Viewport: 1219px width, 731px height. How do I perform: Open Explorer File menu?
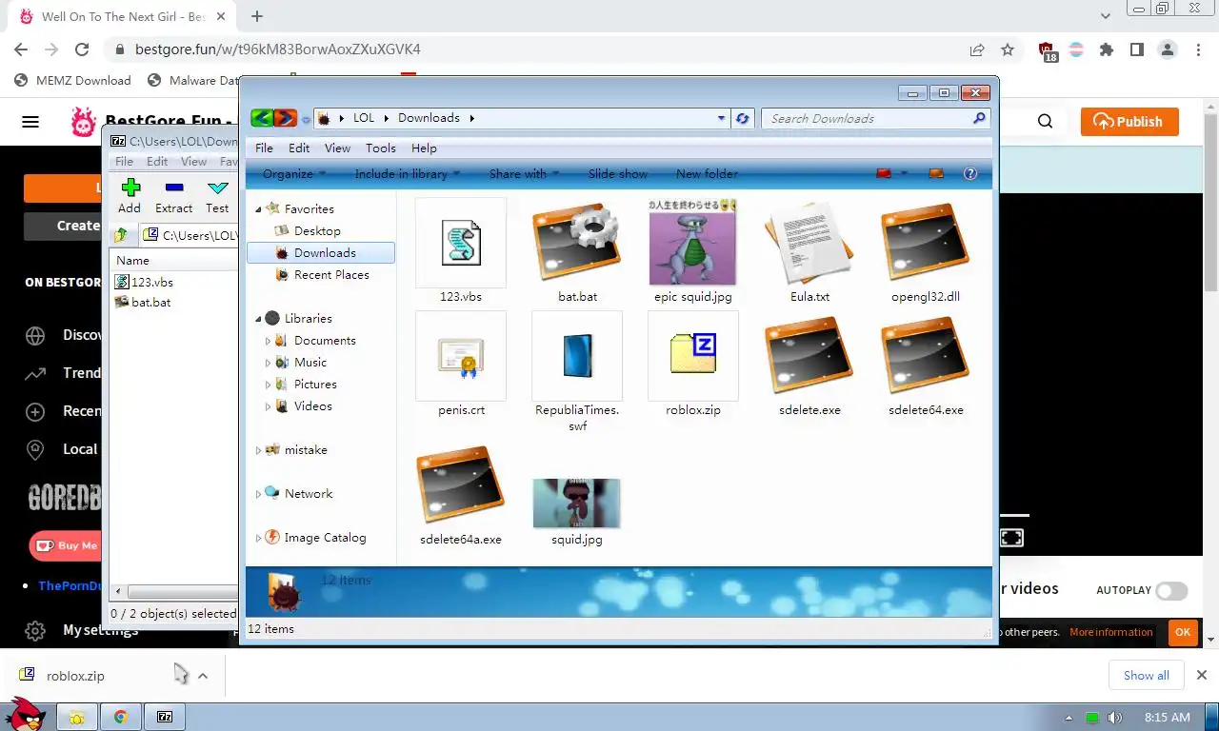tap(265, 148)
